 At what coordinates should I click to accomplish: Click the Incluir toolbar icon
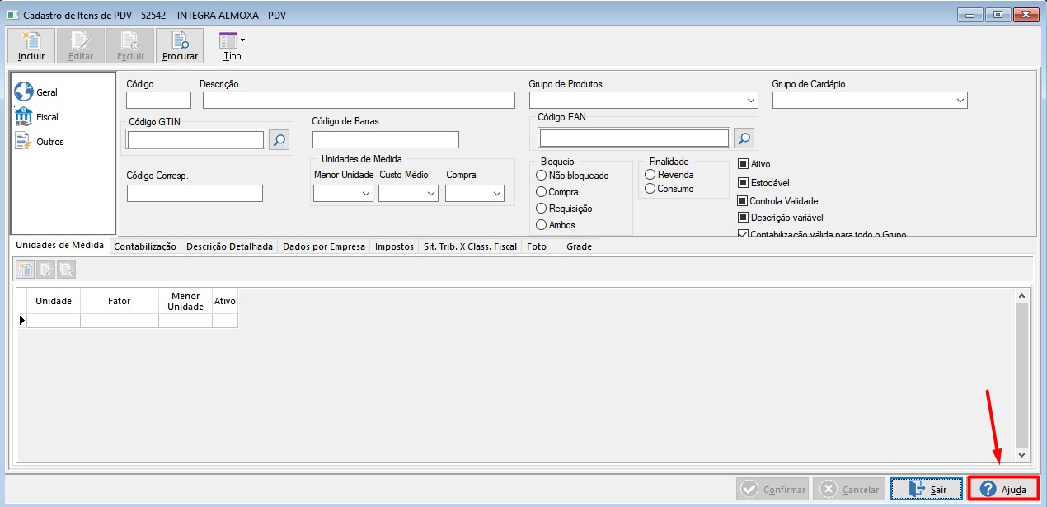click(x=31, y=46)
